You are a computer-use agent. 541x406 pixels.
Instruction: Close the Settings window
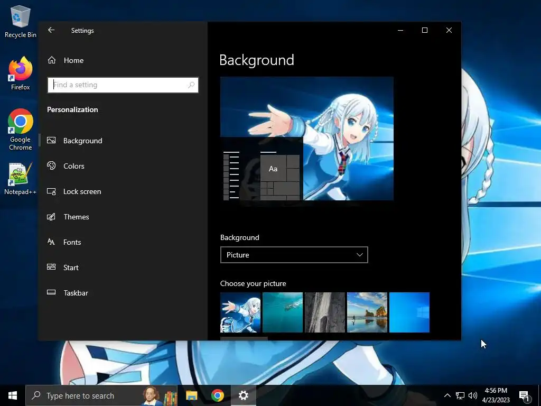point(449,30)
